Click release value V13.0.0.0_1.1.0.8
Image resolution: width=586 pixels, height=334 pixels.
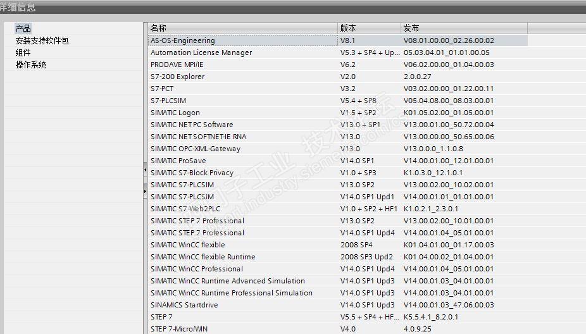click(433, 149)
